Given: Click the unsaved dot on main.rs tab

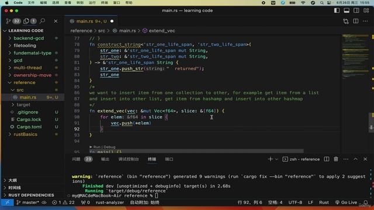Looking at the screenshot, I should pos(112,21).
